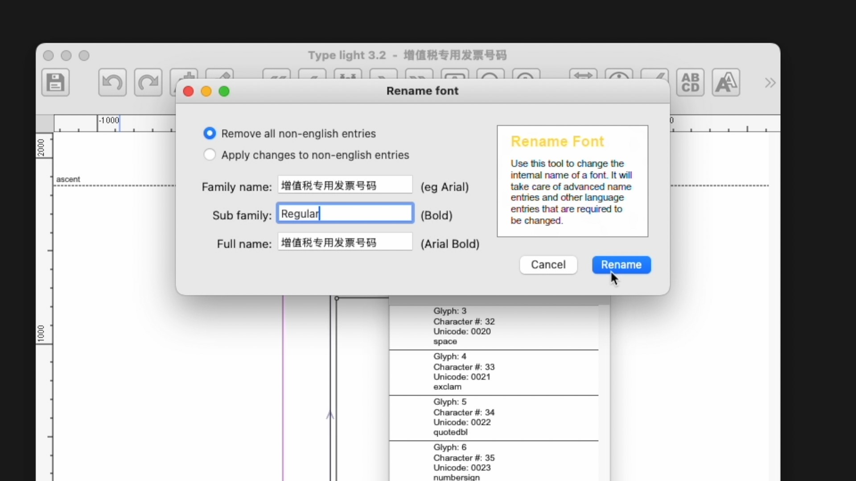
Task: Click the Full name text field
Action: tap(345, 242)
